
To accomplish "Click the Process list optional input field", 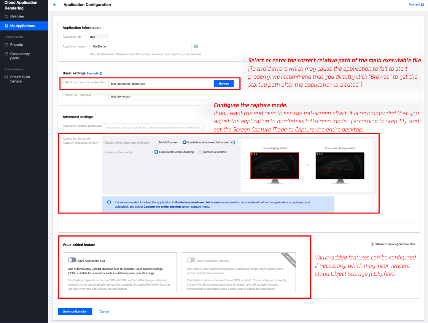I will pyautogui.click(x=159, y=96).
